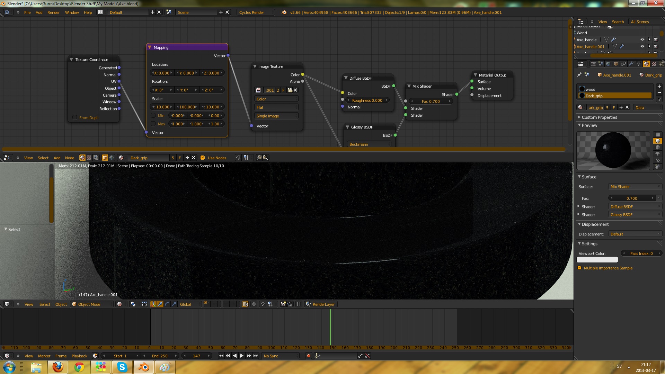Open the Playback menu in timeline
The width and height of the screenshot is (665, 374).
79,356
